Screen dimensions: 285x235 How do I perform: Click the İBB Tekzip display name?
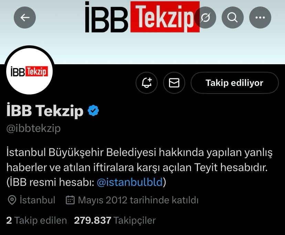pyautogui.click(x=45, y=111)
